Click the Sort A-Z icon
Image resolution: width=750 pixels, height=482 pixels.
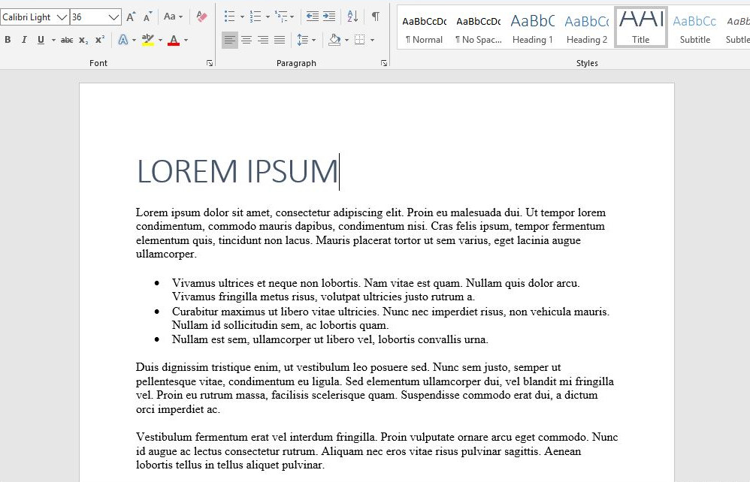(352, 17)
